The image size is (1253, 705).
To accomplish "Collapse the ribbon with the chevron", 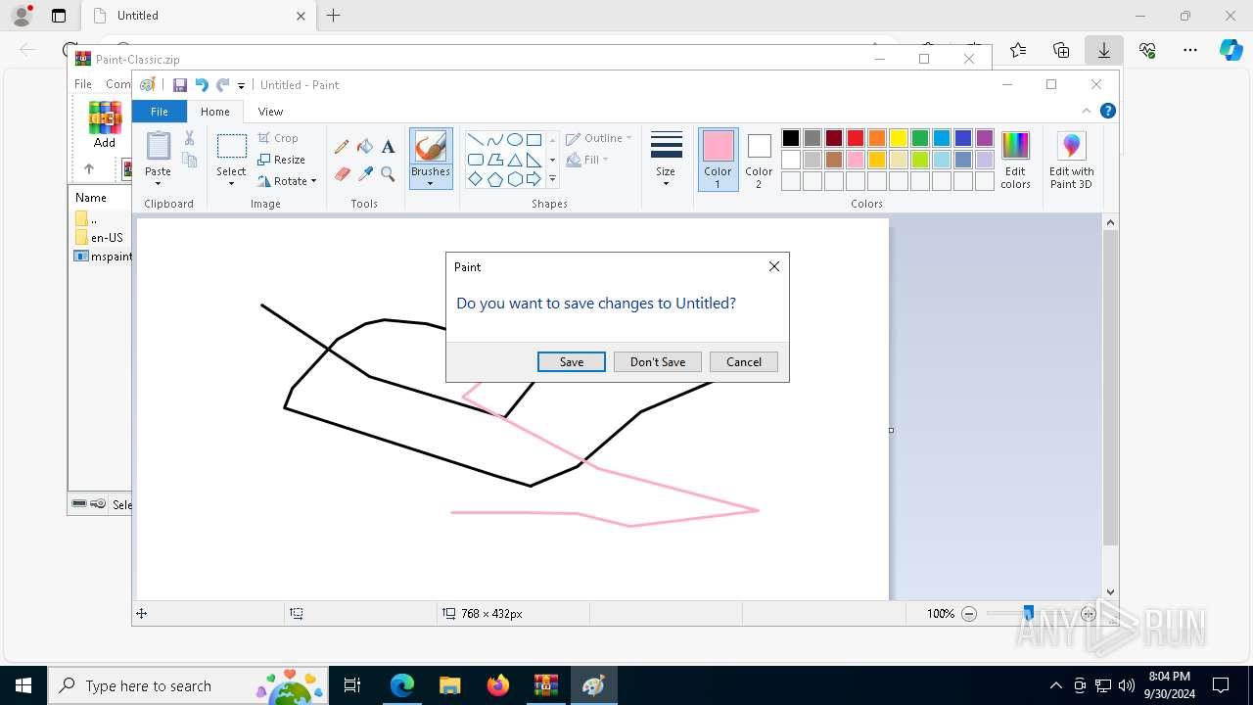I will pyautogui.click(x=1087, y=111).
